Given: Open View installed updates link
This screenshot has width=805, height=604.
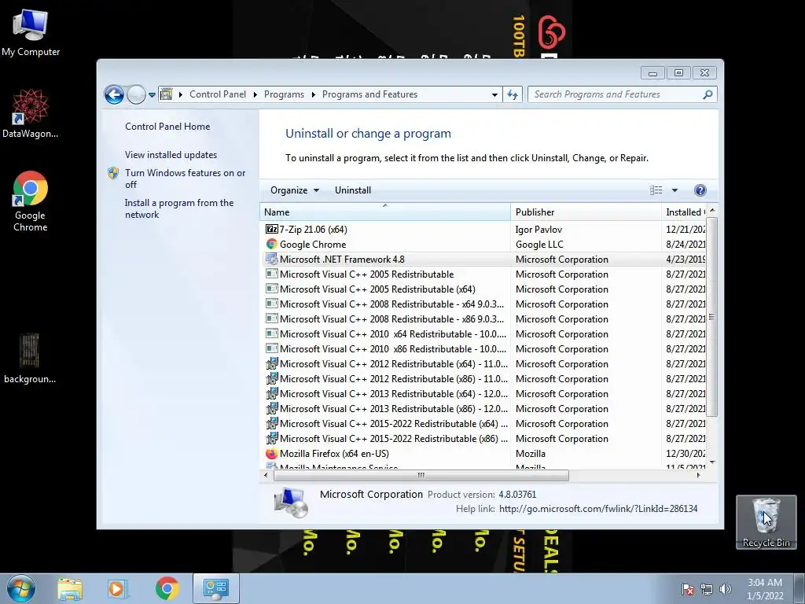Looking at the screenshot, I should tap(171, 155).
